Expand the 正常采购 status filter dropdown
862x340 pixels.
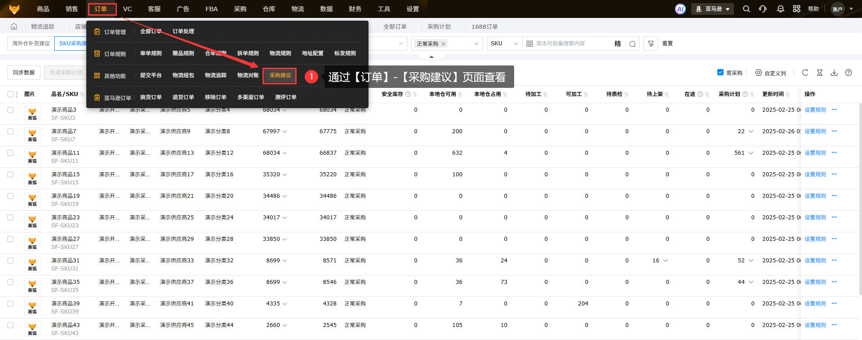click(476, 44)
